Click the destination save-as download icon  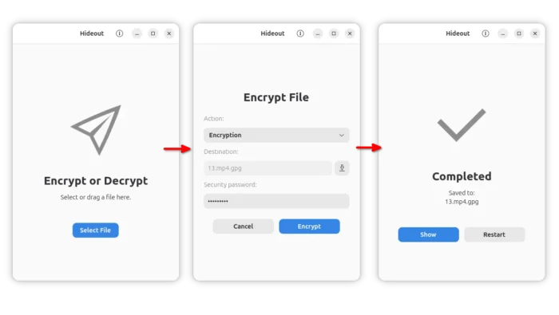pyautogui.click(x=342, y=168)
